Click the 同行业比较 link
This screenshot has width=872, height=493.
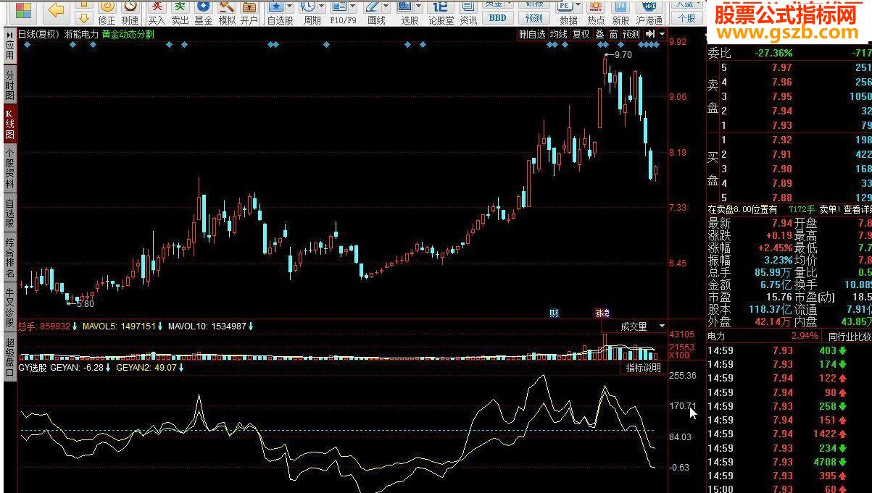[x=849, y=336]
